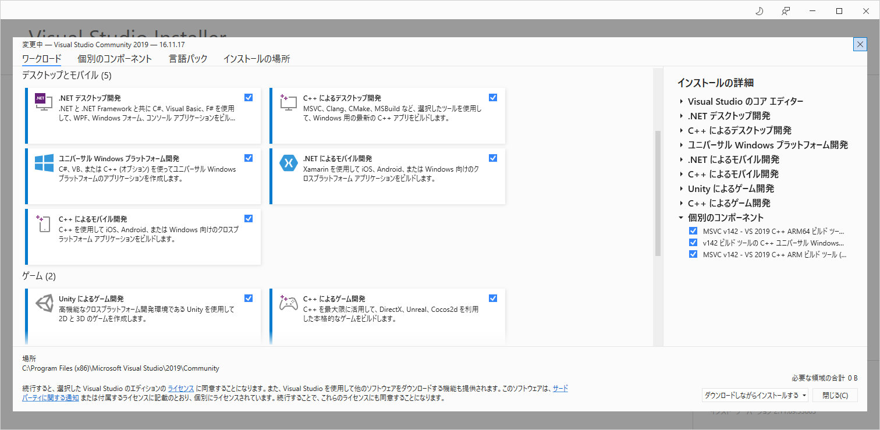Click the .NET desktop development workload icon

44,102
